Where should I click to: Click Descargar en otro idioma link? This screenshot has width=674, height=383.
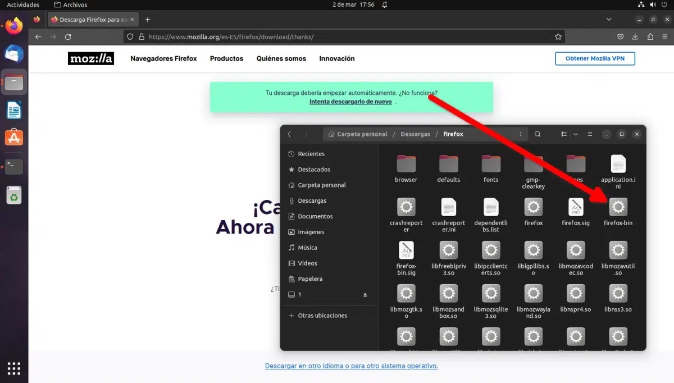coord(352,366)
